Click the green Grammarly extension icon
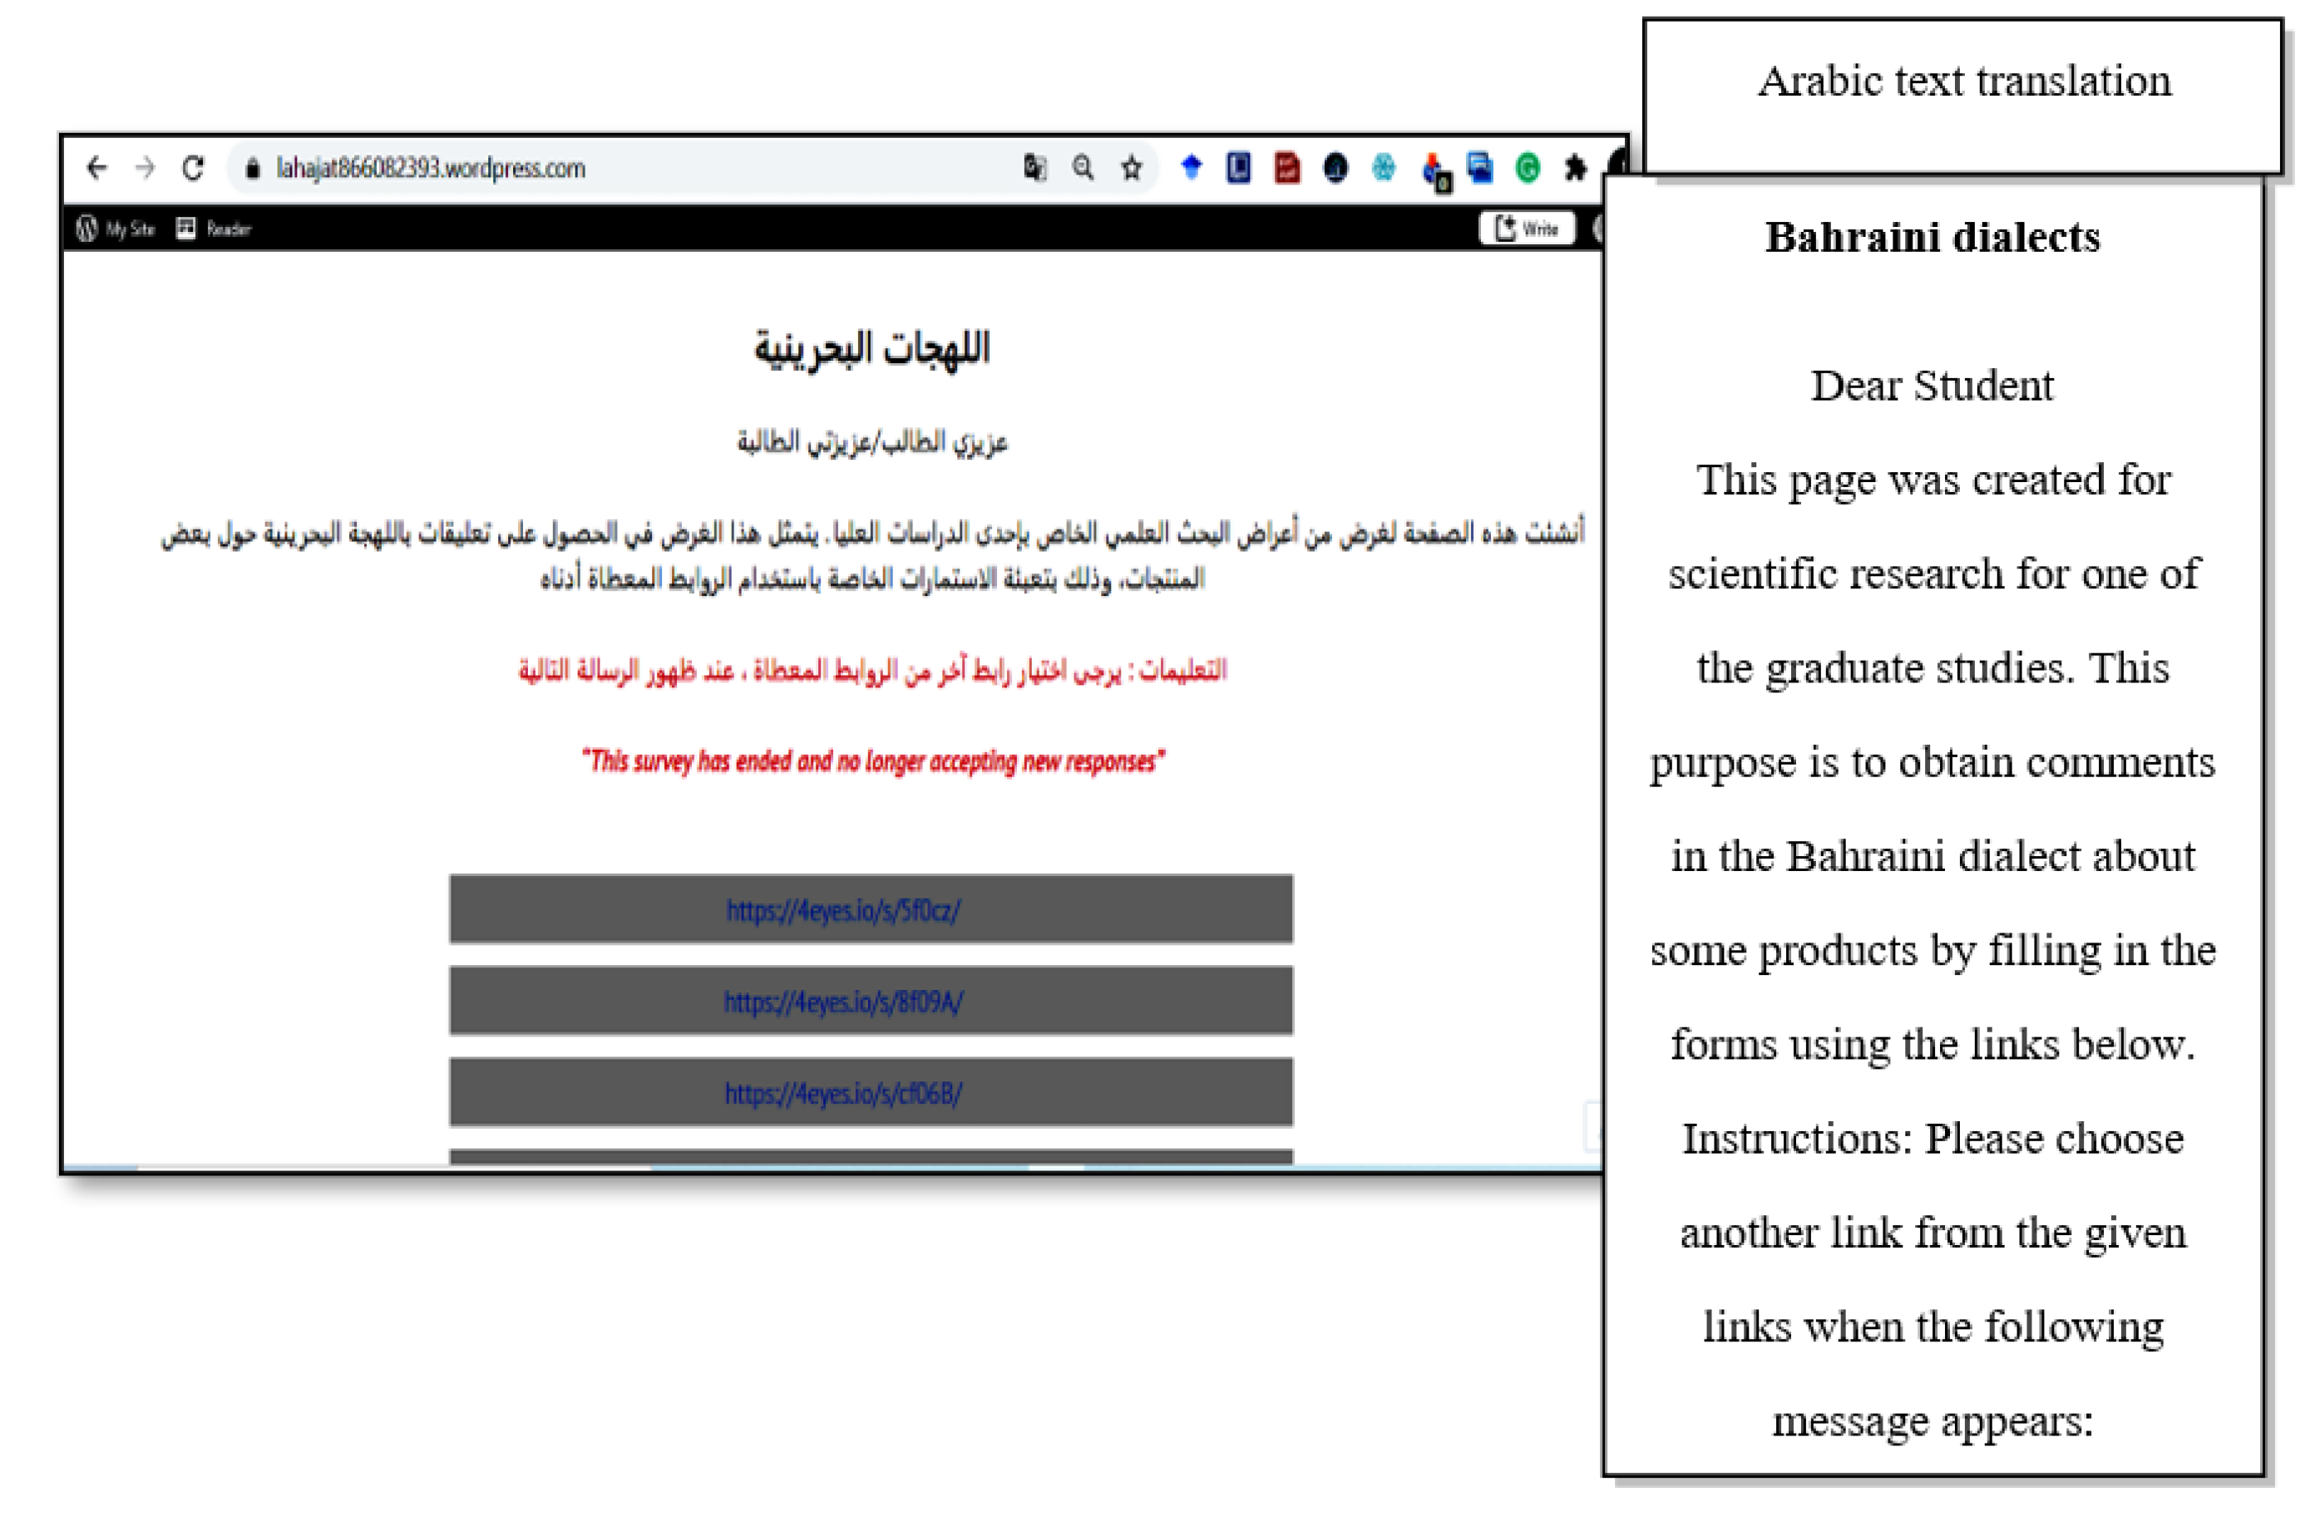The image size is (2320, 1526). pyautogui.click(x=1528, y=169)
